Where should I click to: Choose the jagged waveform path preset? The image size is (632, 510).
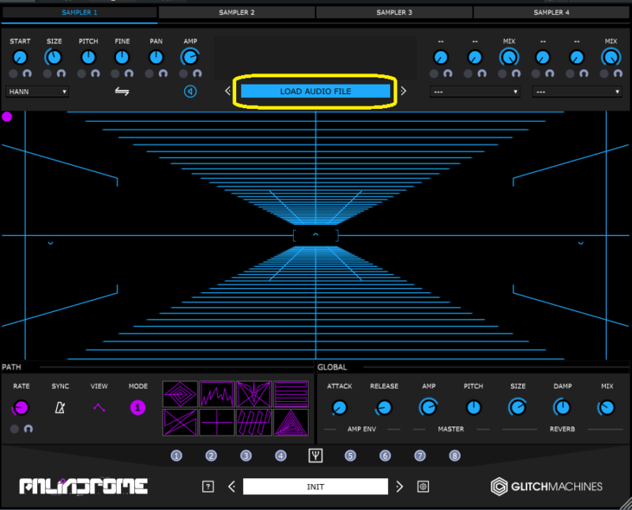[217, 395]
